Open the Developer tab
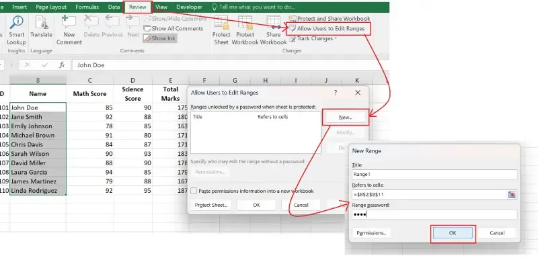538x268 pixels. click(x=189, y=7)
